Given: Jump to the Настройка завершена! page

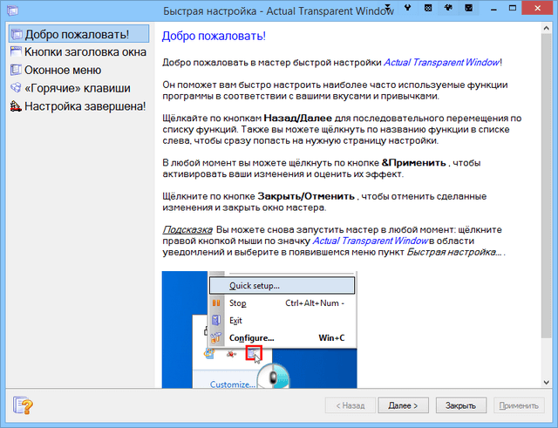Looking at the screenshot, I should click(x=84, y=106).
